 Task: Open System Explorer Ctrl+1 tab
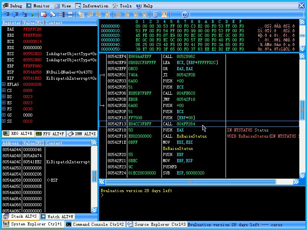click(x=33, y=224)
